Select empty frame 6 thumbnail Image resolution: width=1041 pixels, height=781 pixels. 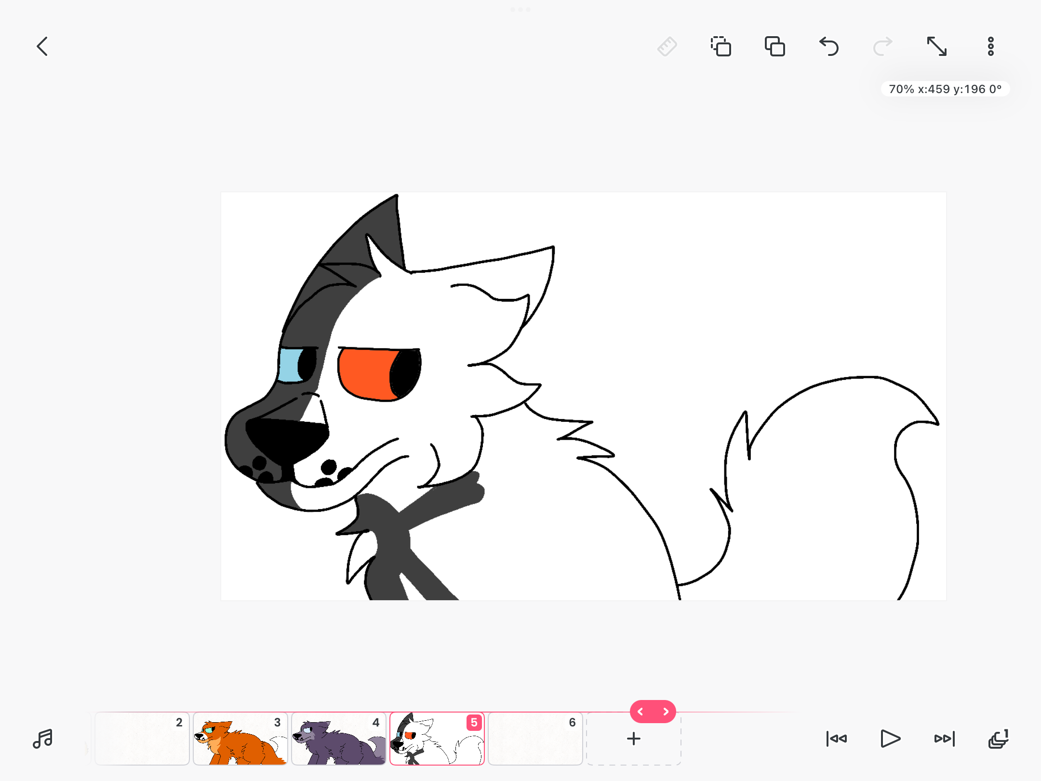[x=535, y=739]
